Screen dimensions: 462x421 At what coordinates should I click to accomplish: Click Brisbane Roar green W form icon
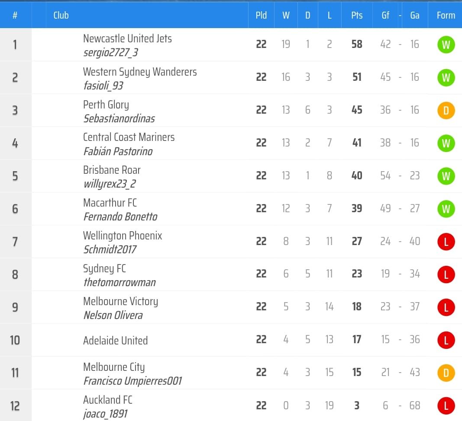[x=446, y=176]
